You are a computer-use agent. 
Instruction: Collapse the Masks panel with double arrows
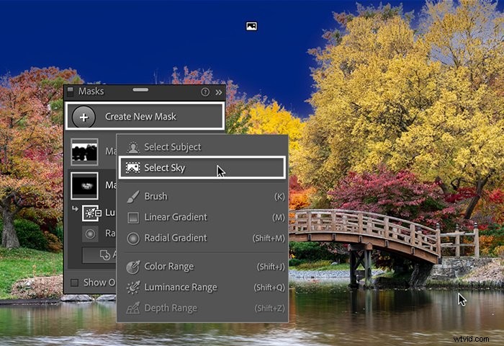click(x=219, y=92)
